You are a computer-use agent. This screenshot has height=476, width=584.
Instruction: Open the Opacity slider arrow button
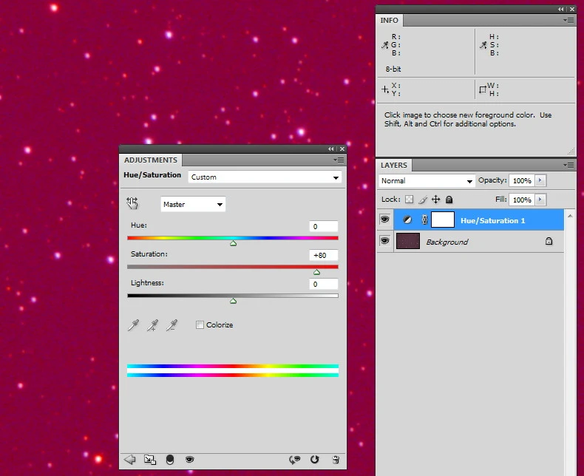tap(540, 180)
